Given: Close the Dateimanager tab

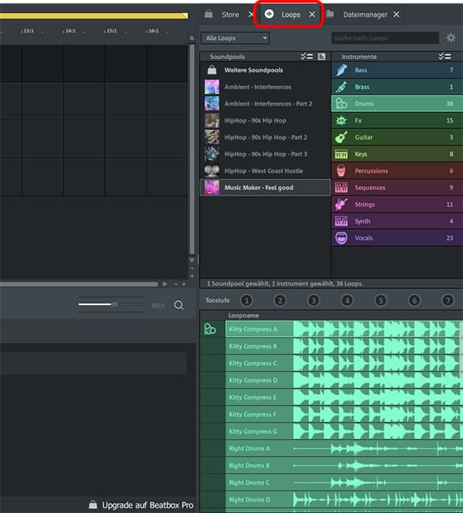Looking at the screenshot, I should [x=396, y=15].
